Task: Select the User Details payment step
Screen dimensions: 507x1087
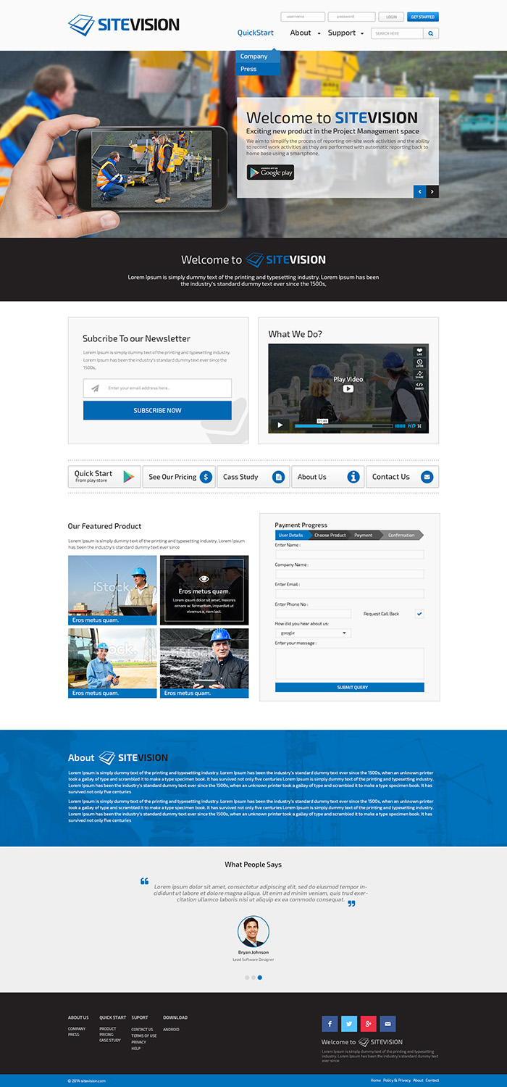Action: (x=292, y=535)
